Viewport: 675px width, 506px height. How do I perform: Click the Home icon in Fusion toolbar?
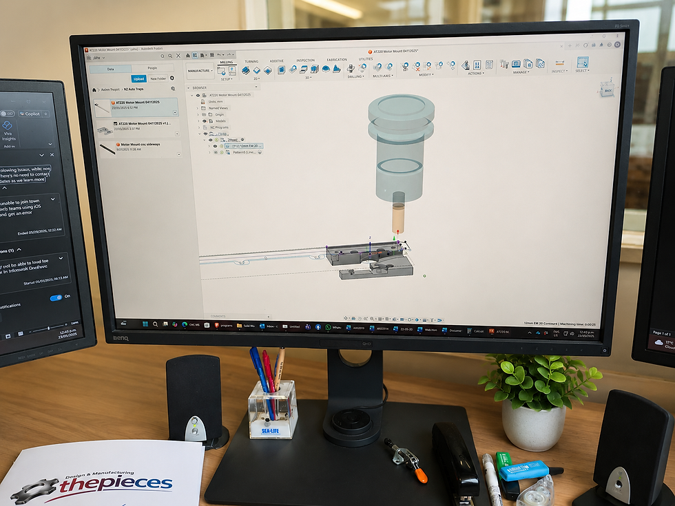click(187, 56)
